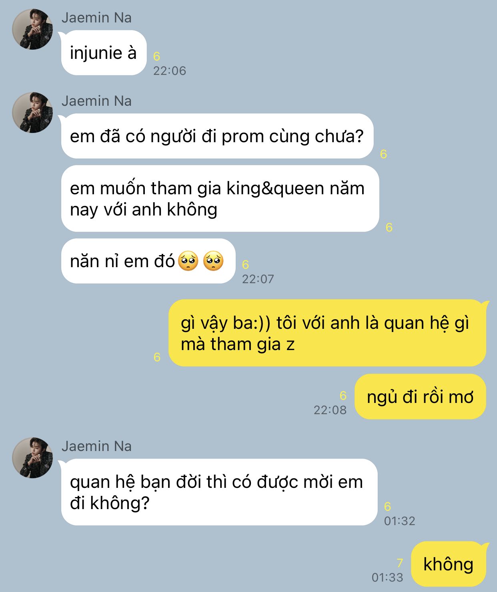Select the yellow 'gì vậy ba:))' reply bubble
The height and width of the screenshot is (592, 497).
(327, 333)
